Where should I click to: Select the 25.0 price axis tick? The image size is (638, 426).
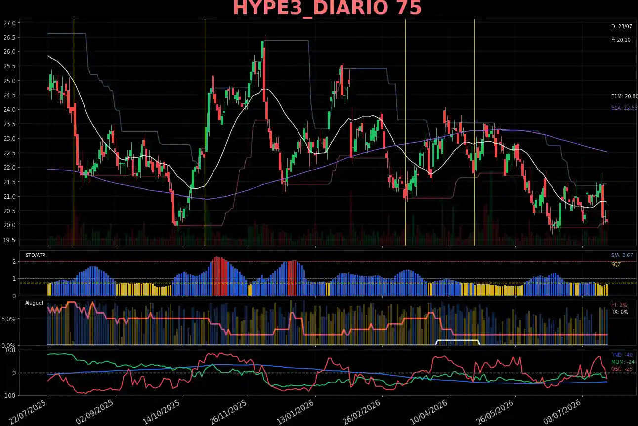click(10, 81)
